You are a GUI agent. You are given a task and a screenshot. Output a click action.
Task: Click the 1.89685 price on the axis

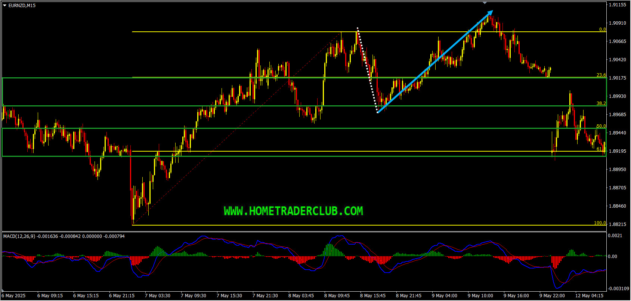tap(618, 115)
